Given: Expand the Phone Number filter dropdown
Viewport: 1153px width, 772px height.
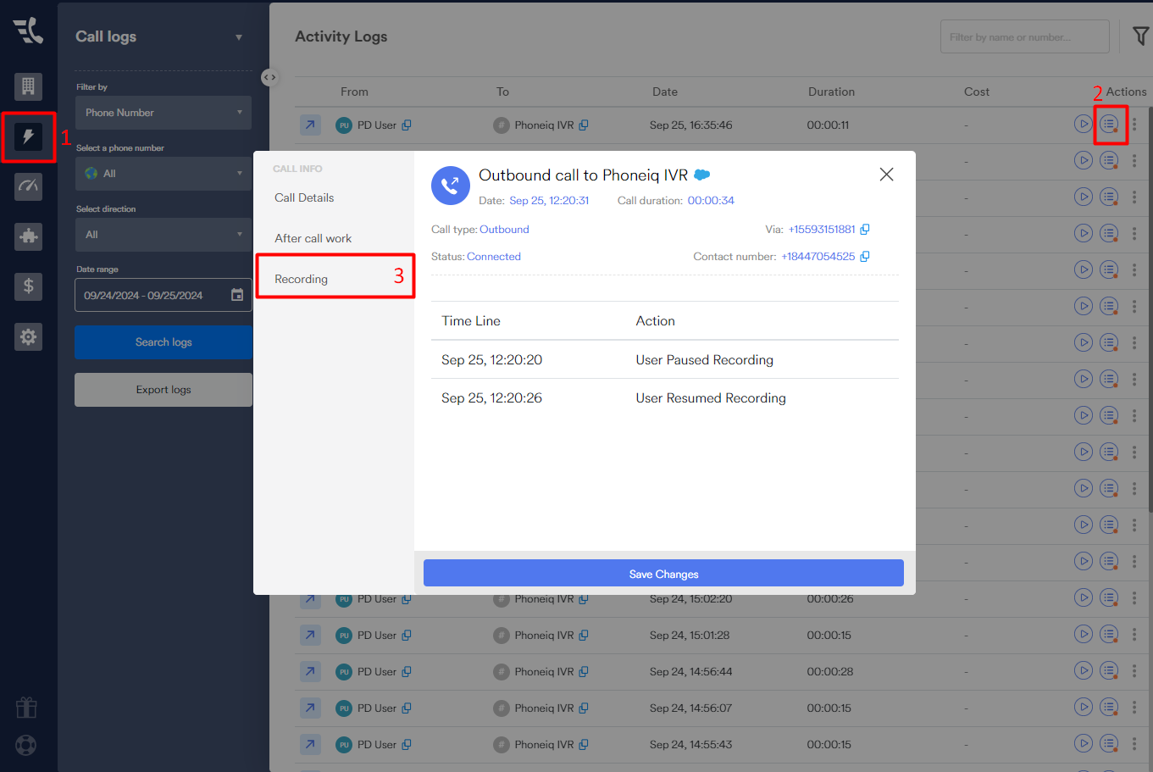Looking at the screenshot, I should (163, 113).
